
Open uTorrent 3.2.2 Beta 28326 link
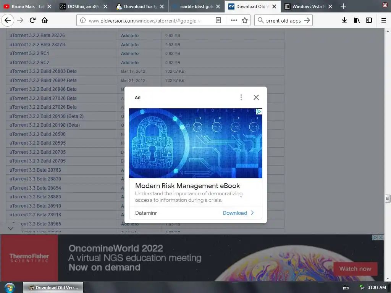pos(37,35)
